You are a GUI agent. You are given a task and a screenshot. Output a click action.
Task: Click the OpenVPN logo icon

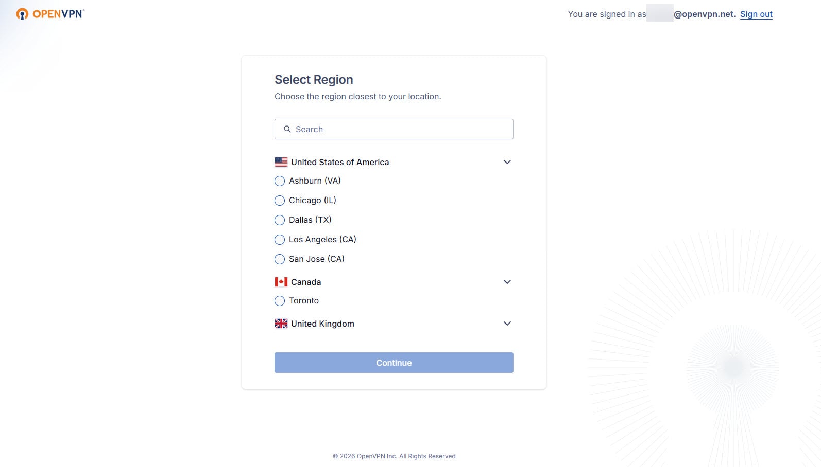pos(22,14)
